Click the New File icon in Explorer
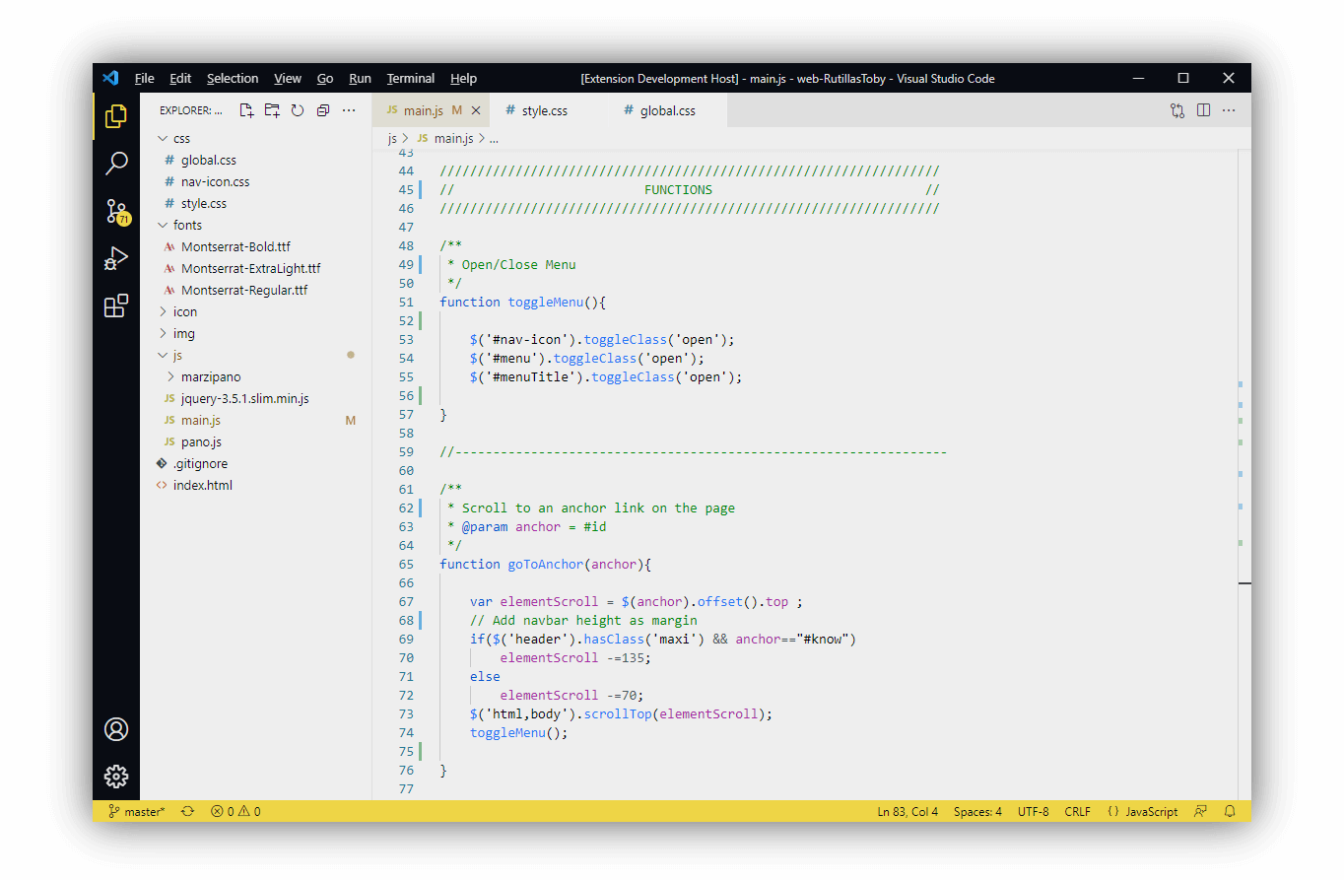 point(246,110)
